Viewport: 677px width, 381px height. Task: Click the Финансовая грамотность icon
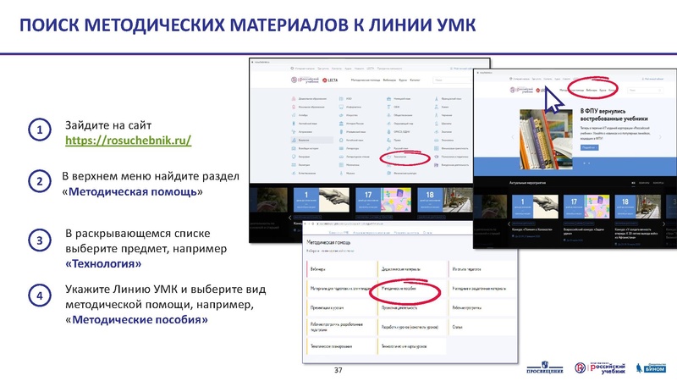[x=437, y=148]
